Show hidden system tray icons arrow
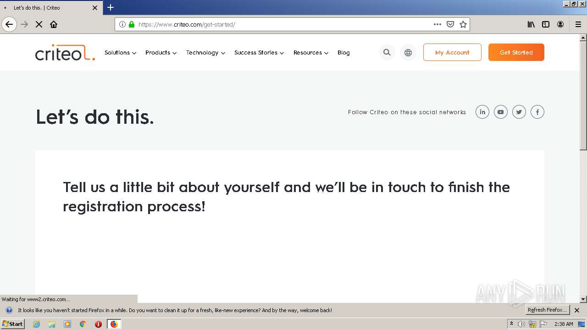587x330 pixels. tap(511, 324)
